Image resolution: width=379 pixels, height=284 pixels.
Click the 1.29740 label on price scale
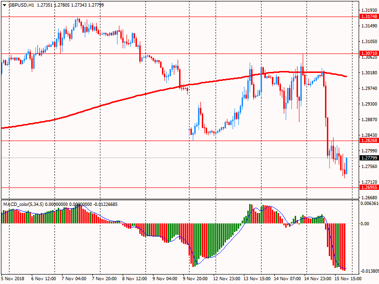click(x=369, y=89)
